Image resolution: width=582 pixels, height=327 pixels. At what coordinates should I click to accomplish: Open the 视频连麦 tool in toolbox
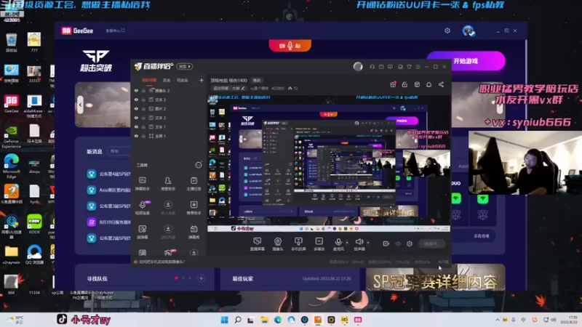pyautogui.click(x=143, y=208)
